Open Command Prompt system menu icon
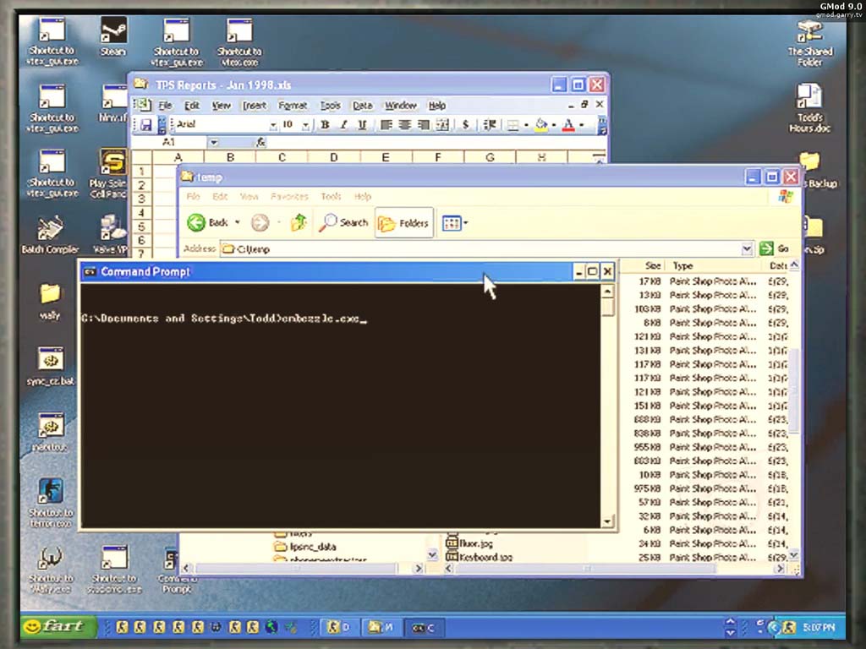Screen dimensions: 866x649 point(90,271)
